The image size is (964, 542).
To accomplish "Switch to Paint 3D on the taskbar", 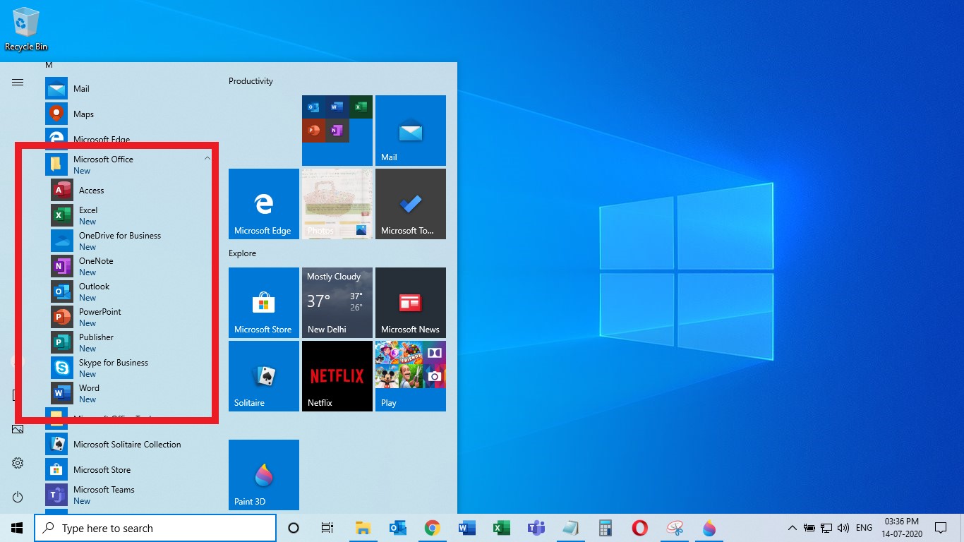I will coord(709,528).
